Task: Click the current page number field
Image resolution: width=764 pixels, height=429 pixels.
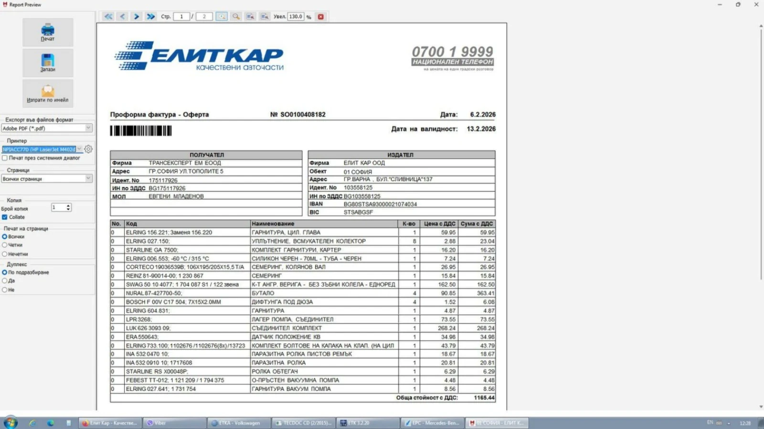Action: pos(181,17)
